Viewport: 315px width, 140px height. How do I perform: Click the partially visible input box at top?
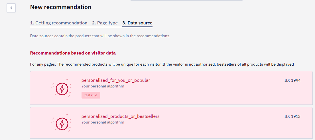186,0
